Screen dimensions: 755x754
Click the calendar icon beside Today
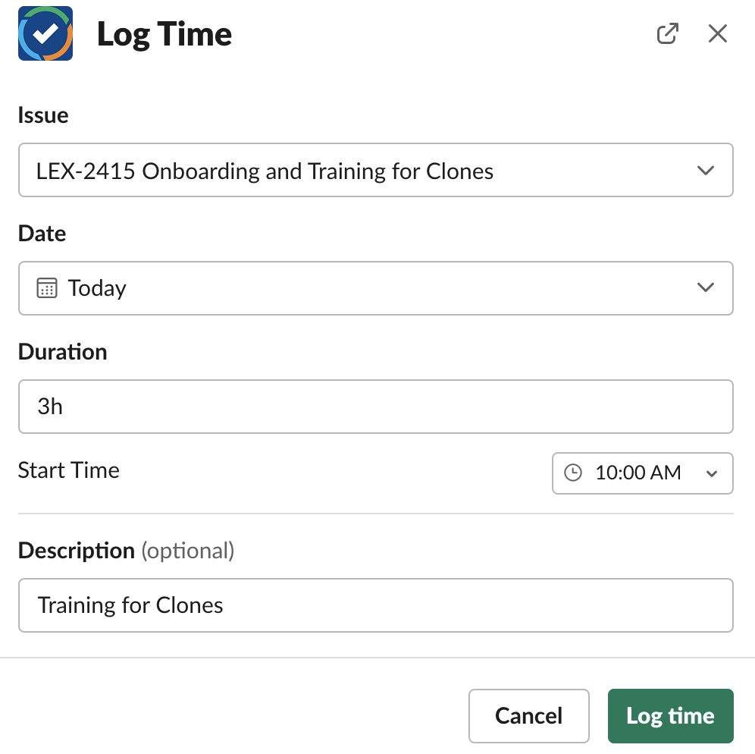click(45, 288)
